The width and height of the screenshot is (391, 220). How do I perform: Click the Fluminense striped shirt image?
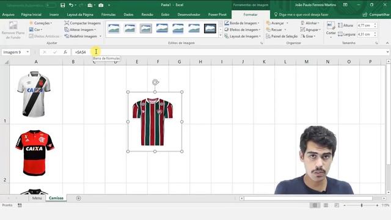pyautogui.click(x=153, y=122)
